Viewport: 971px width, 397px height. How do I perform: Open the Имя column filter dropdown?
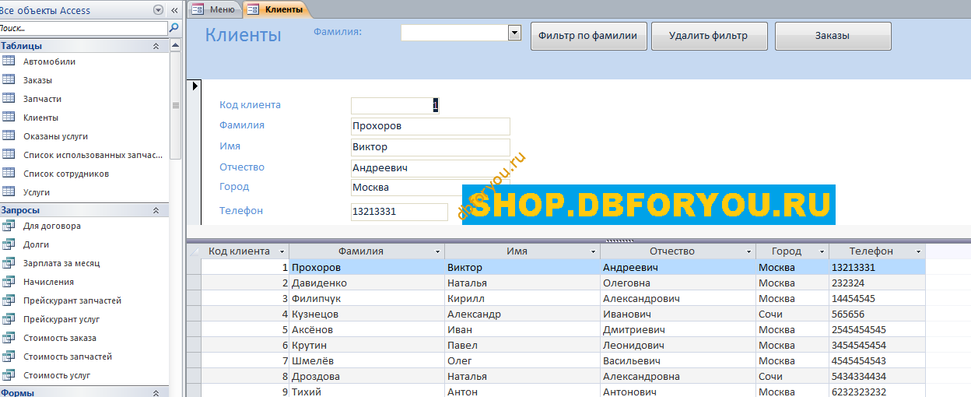[592, 251]
